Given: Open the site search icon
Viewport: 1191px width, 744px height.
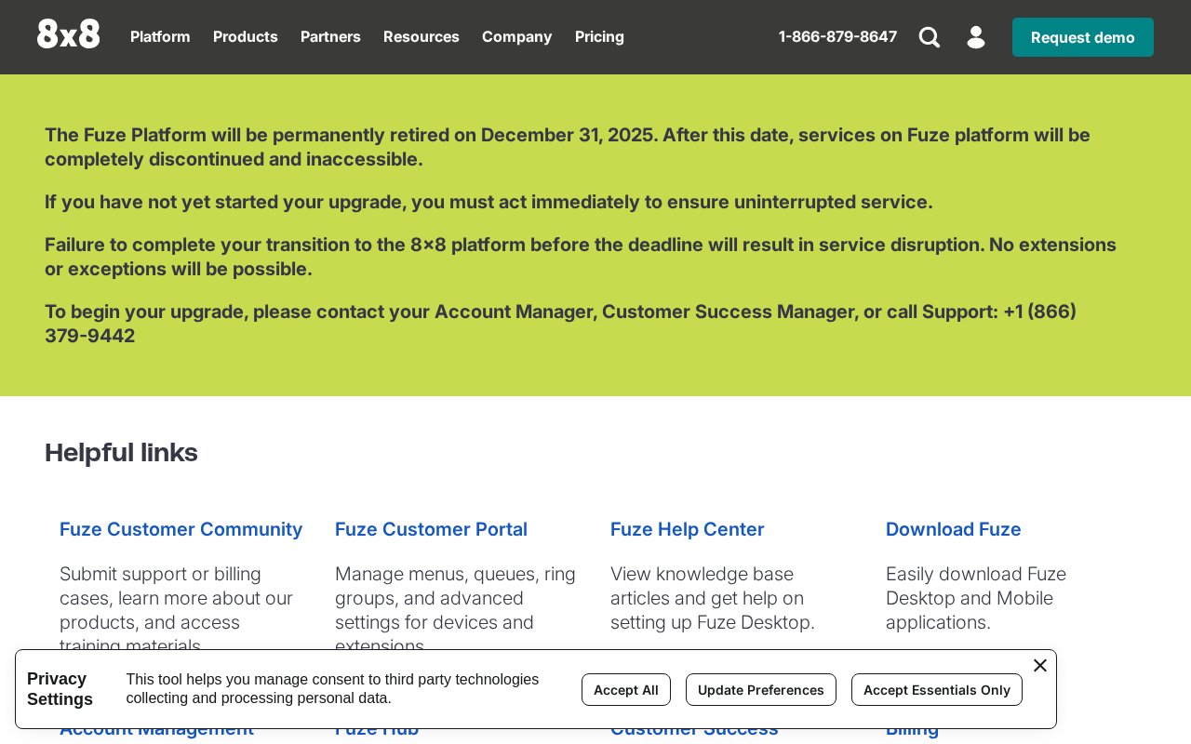Looking at the screenshot, I should 930,37.
